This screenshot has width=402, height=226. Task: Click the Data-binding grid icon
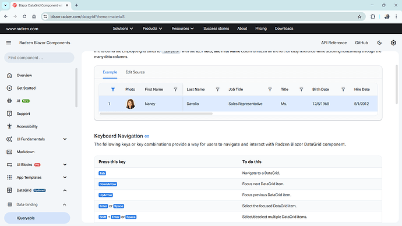10,204
